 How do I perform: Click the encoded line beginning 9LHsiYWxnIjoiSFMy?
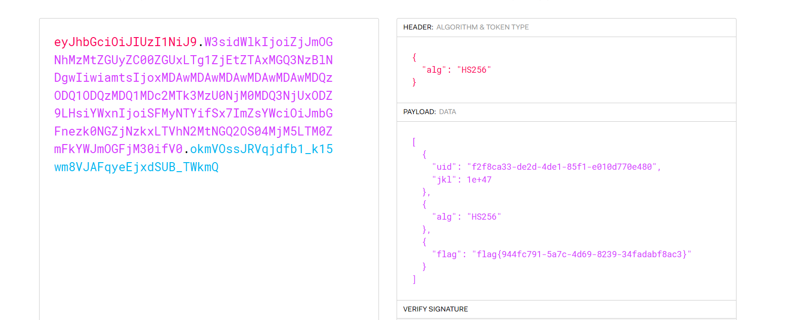pos(193,114)
